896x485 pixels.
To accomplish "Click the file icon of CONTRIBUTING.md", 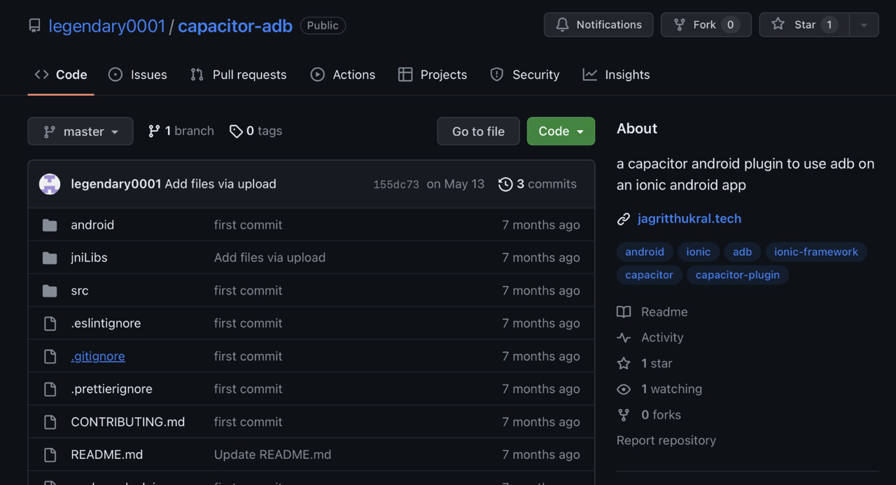I will [50, 422].
